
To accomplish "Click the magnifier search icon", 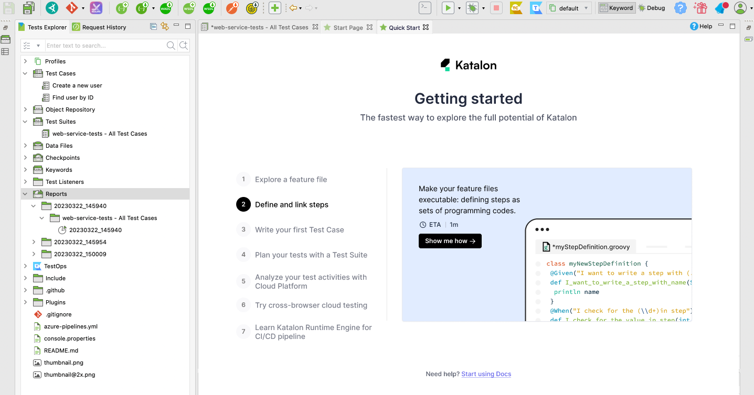I will tap(171, 46).
